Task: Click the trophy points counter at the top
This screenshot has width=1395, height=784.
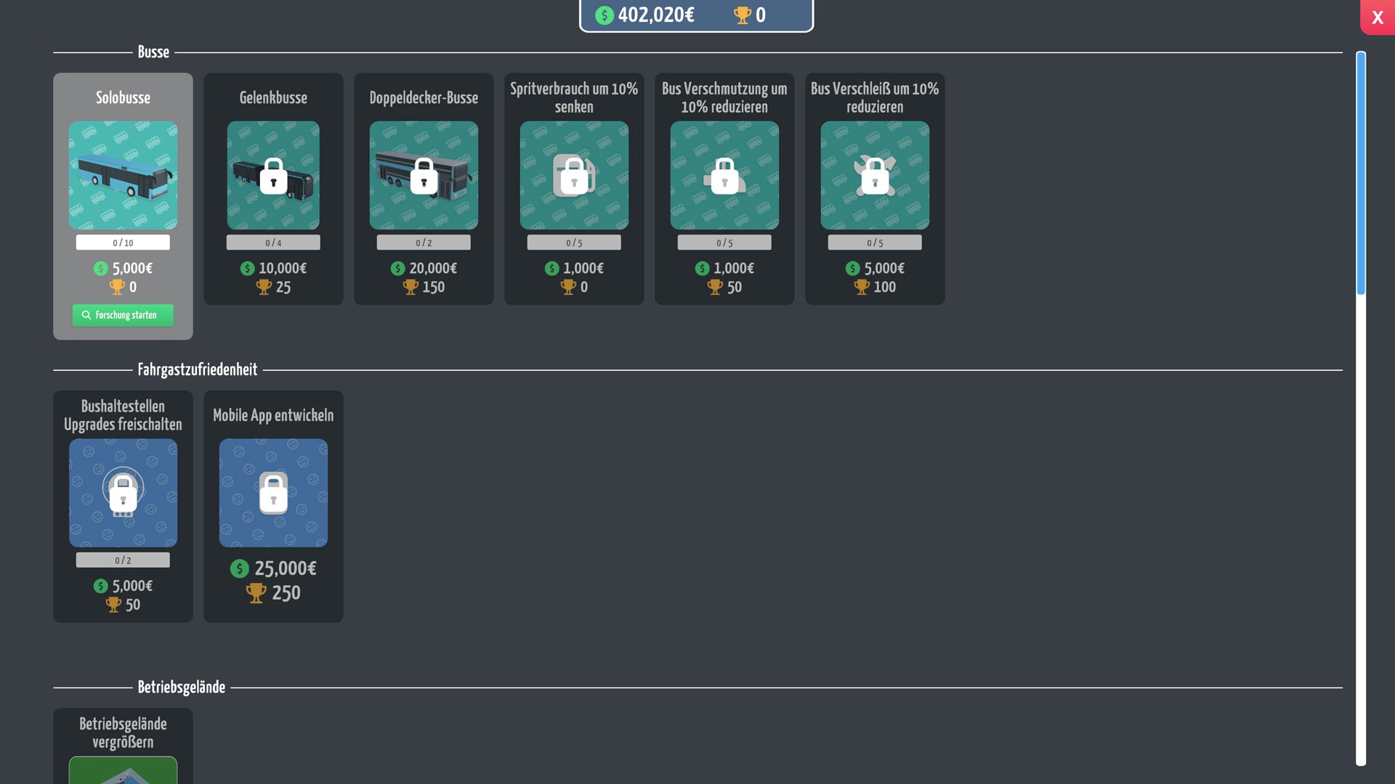Action: click(x=751, y=15)
